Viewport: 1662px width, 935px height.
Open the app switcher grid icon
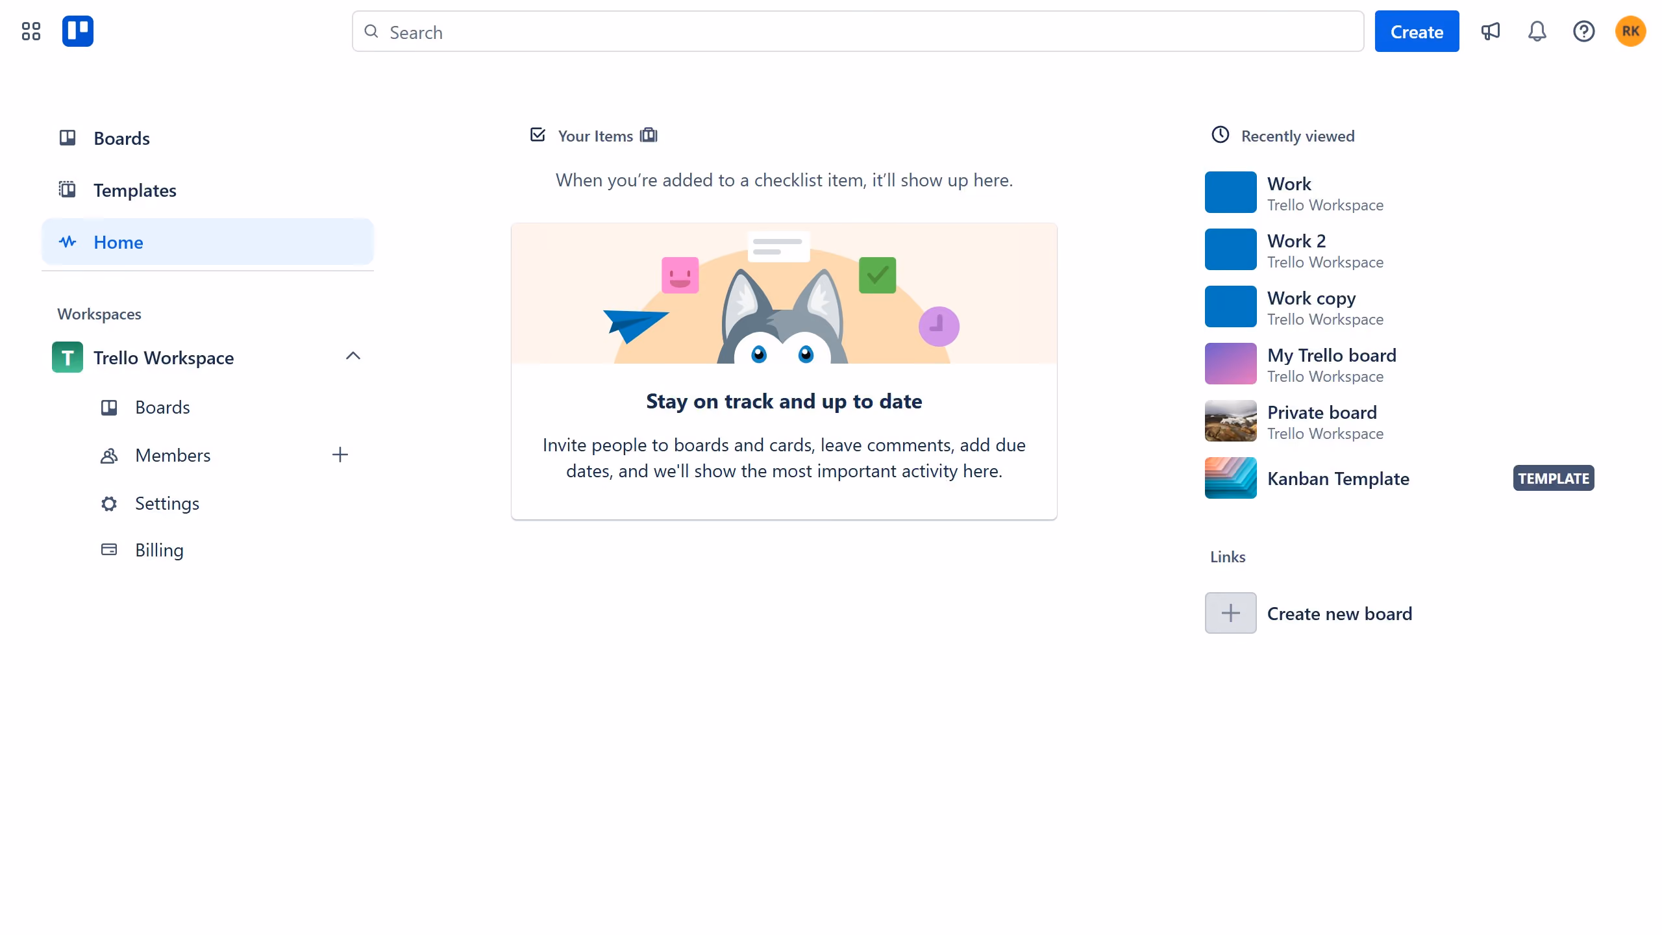click(31, 31)
